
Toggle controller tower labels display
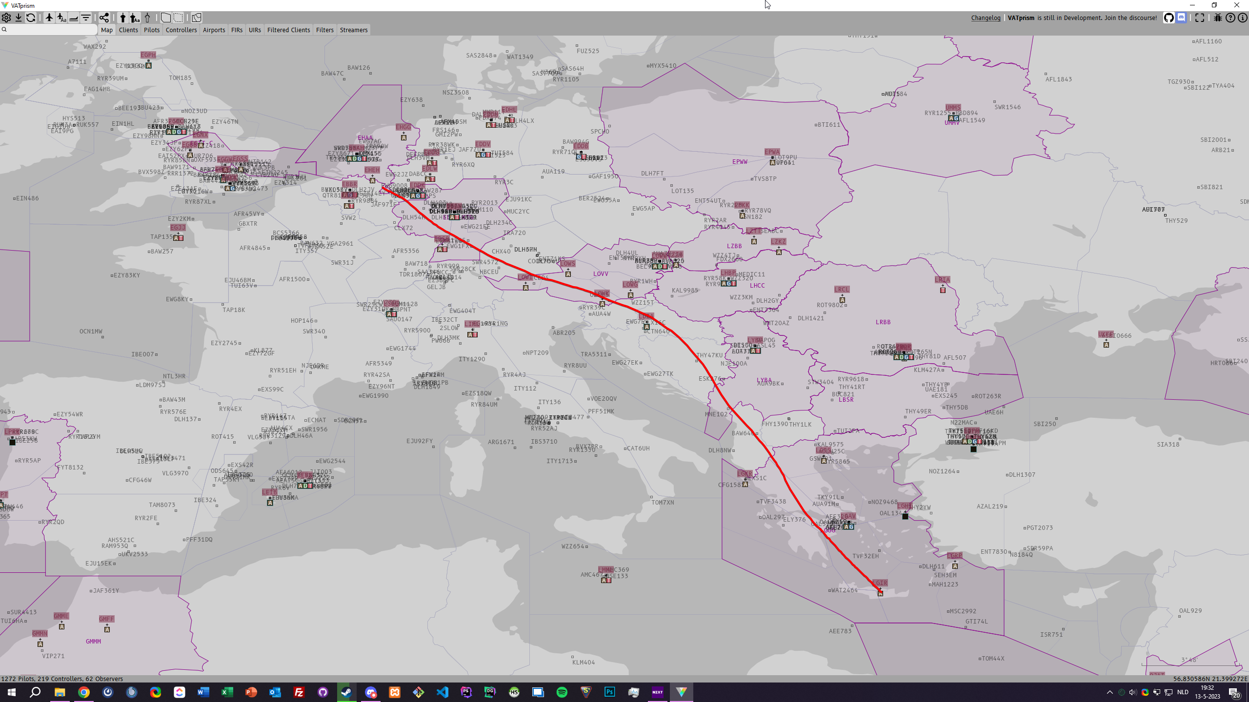135,18
